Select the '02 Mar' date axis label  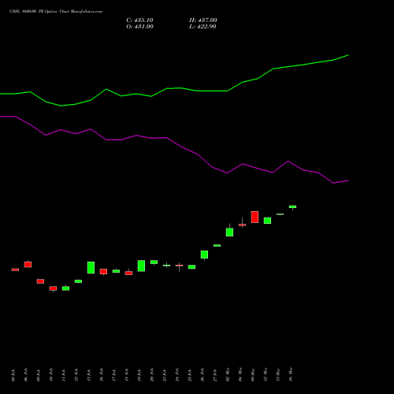[x=228, y=374]
